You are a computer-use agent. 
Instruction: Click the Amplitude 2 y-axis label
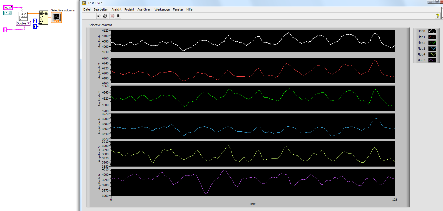pyautogui.click(x=99, y=71)
